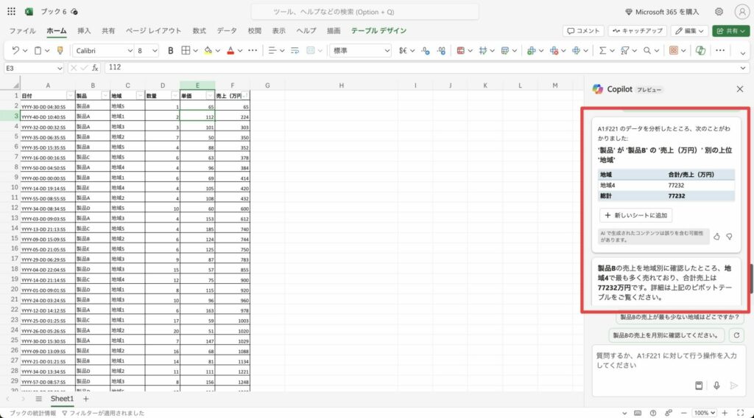Click the Insert cells icon

pos(532,51)
